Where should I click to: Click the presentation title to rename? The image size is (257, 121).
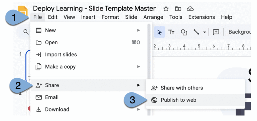click(x=94, y=8)
